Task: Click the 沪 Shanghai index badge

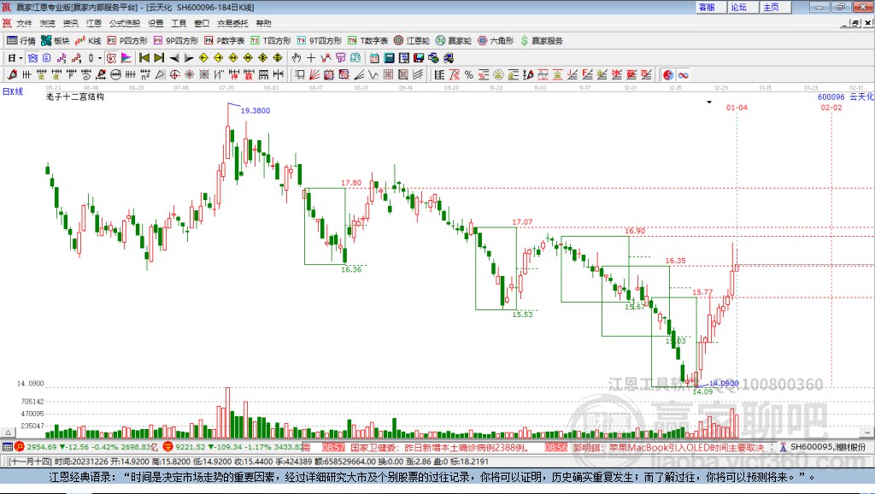Action: click(20, 446)
